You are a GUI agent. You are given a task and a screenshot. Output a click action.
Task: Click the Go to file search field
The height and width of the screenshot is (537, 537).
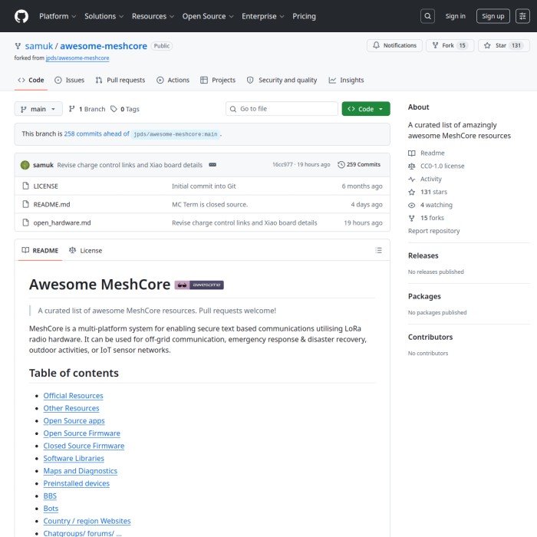pyautogui.click(x=282, y=109)
